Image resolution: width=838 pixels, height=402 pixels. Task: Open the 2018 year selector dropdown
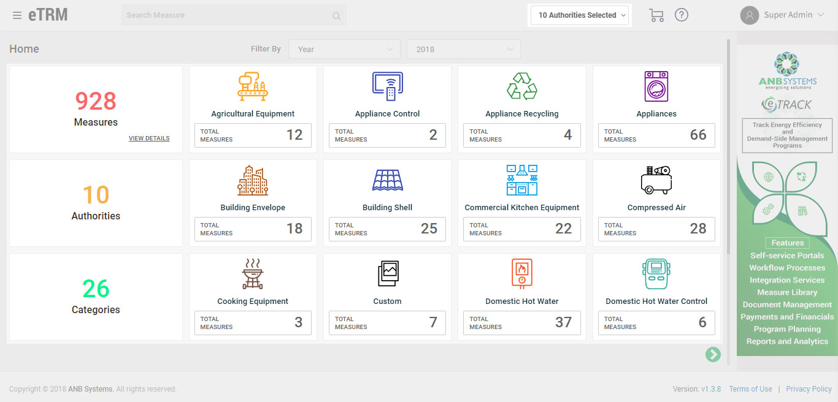coord(463,48)
